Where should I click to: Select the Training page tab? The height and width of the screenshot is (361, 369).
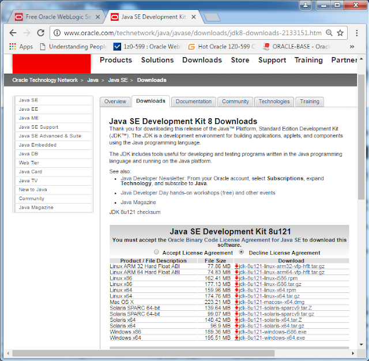[310, 101]
